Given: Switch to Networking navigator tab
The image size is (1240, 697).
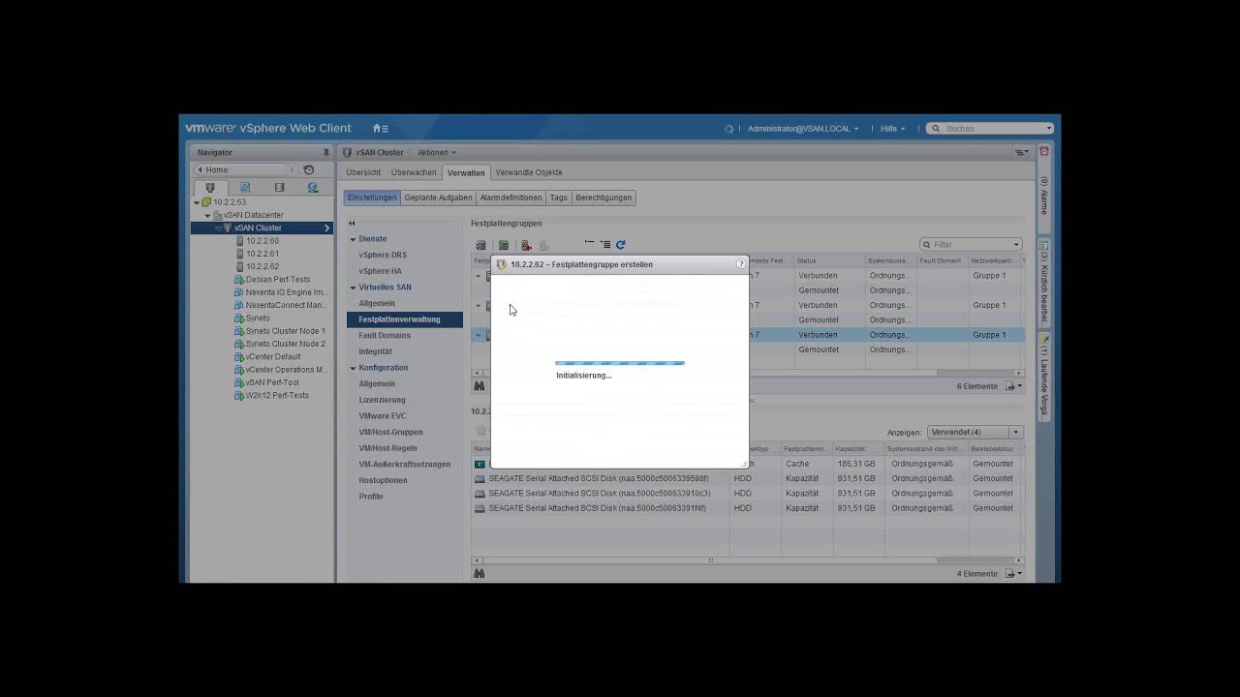Looking at the screenshot, I should tap(312, 188).
